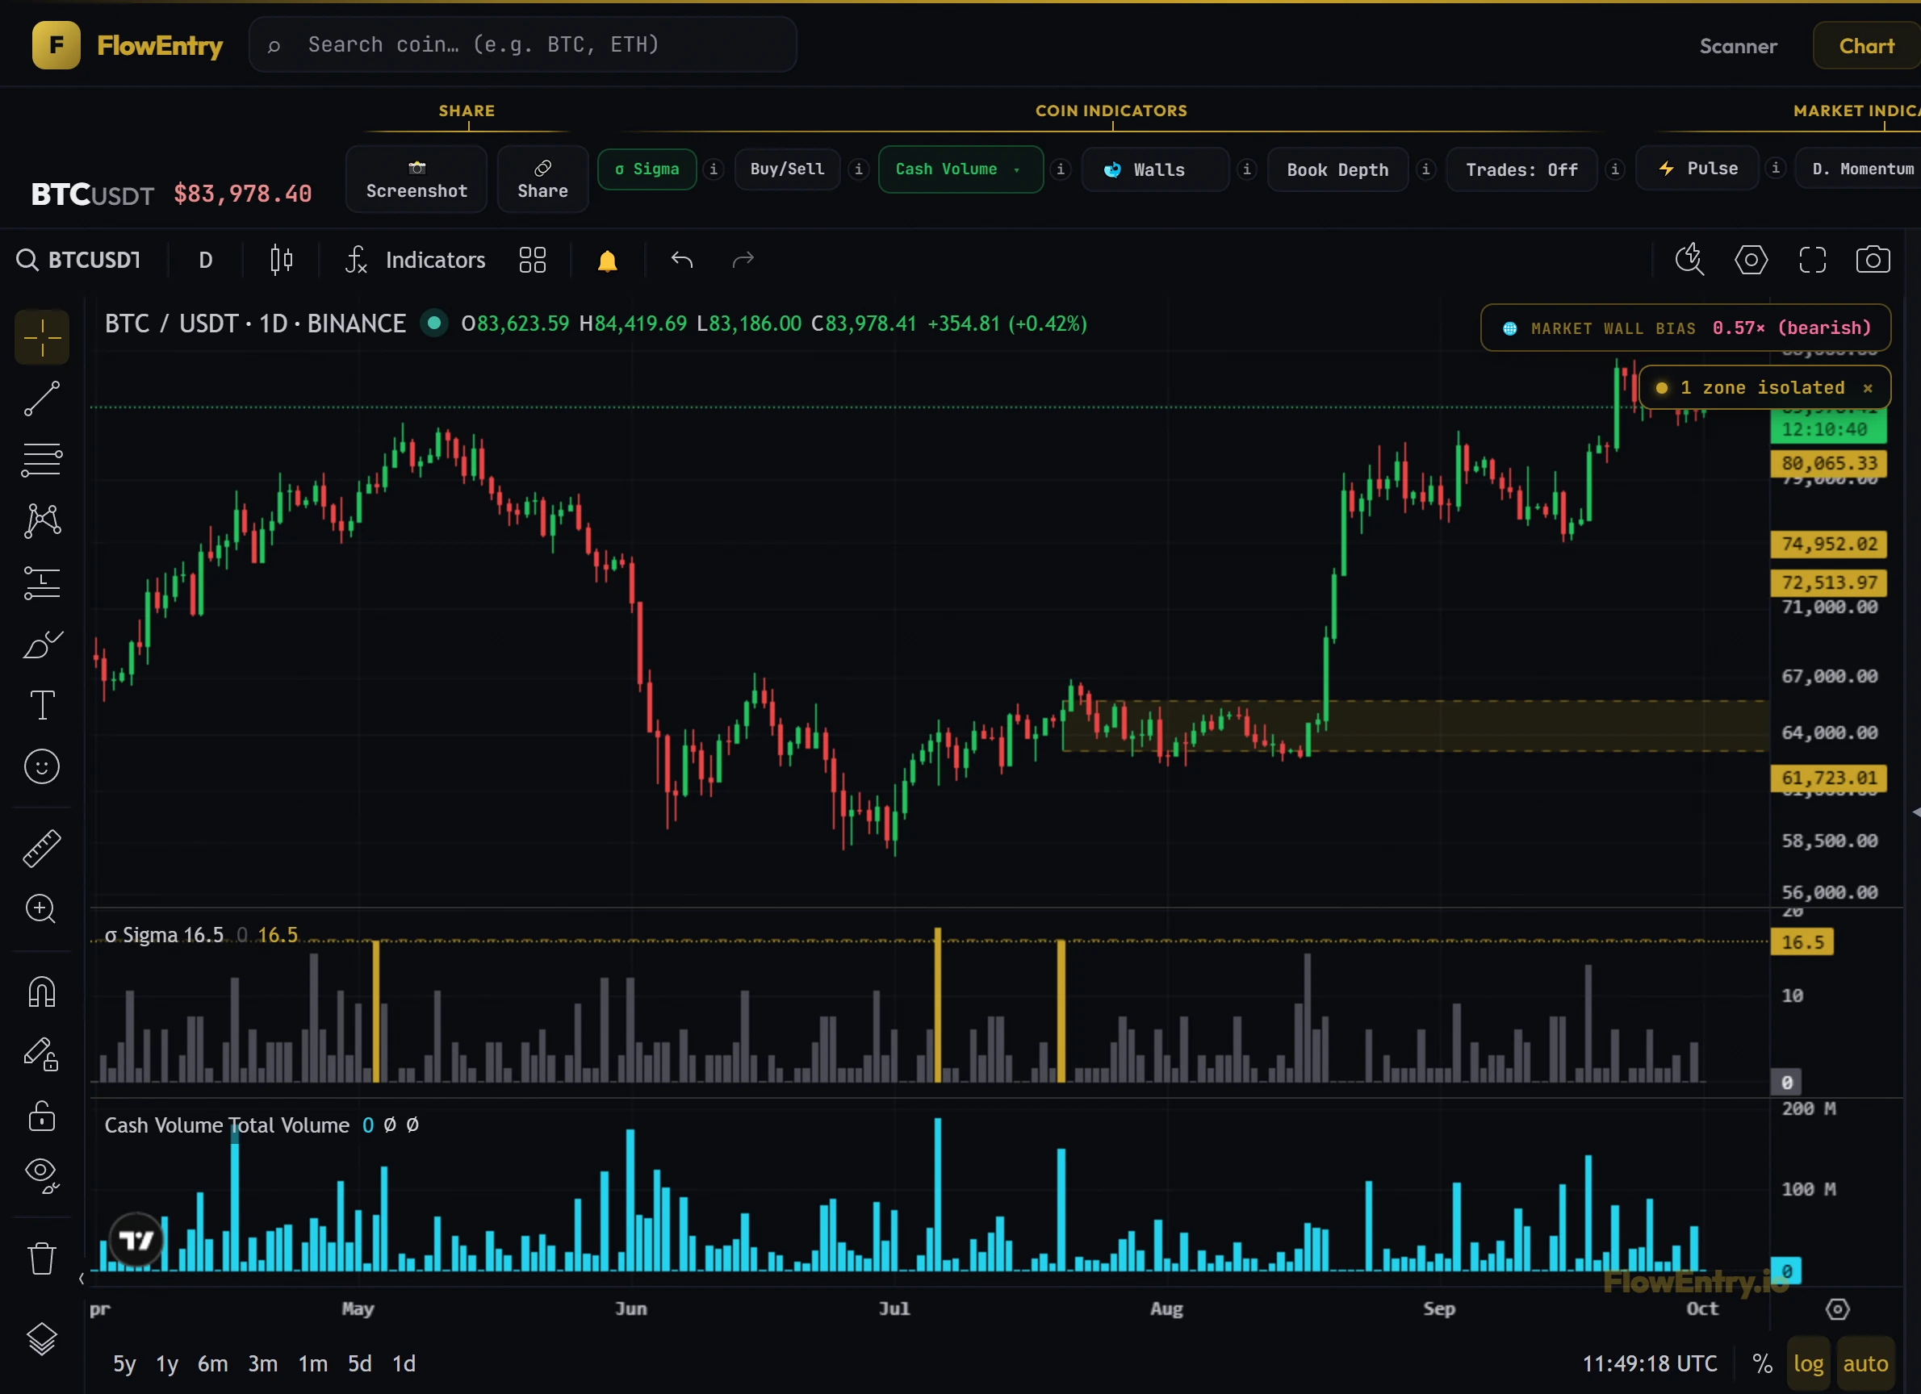
Task: Open BTCUSDT symbol search
Action: pyautogui.click(x=79, y=260)
